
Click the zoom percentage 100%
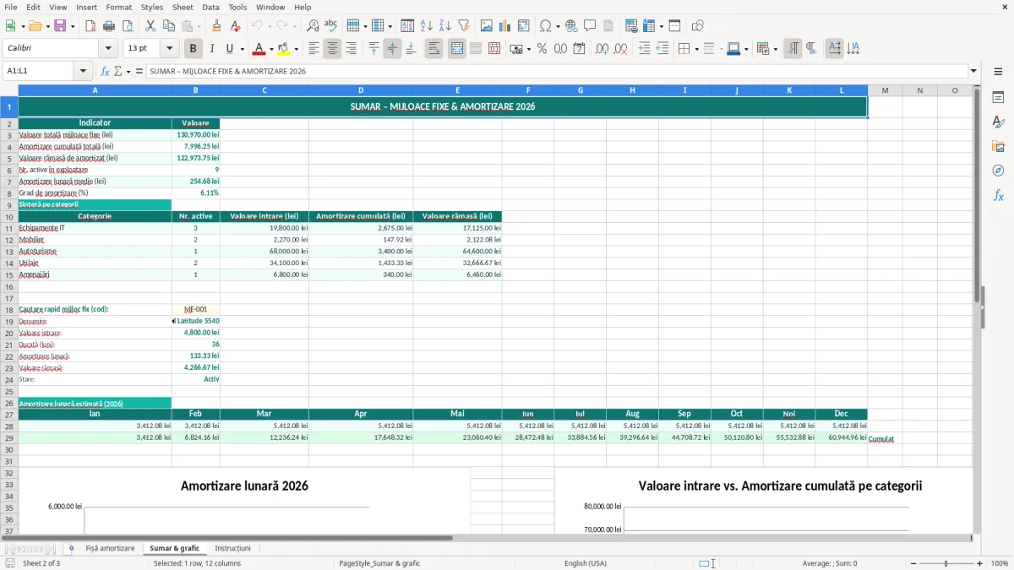1000,563
